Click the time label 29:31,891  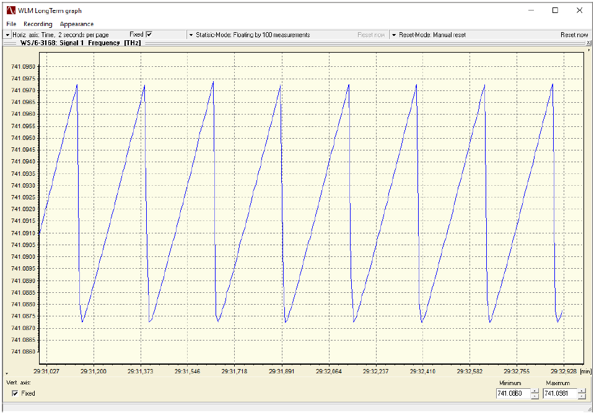(281, 372)
